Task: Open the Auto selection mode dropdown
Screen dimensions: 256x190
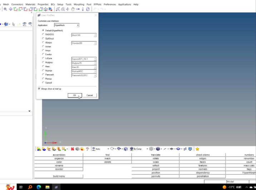Action: click(x=108, y=149)
